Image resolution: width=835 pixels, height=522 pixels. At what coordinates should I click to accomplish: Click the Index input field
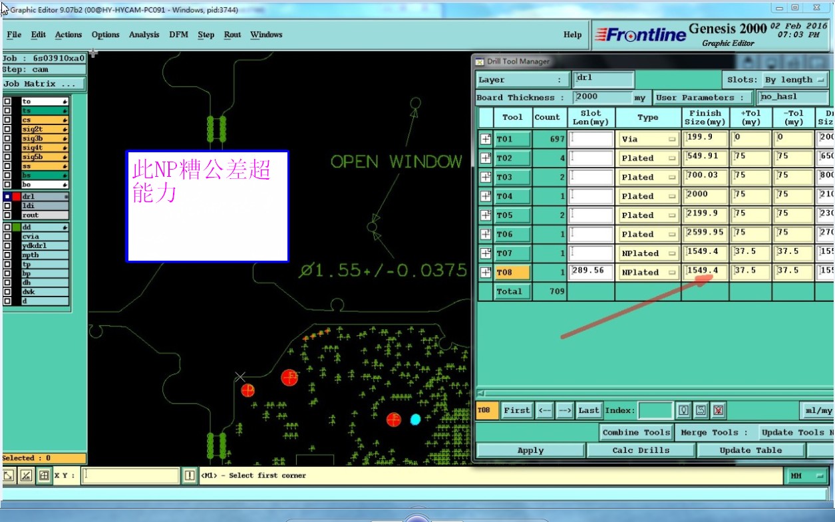click(x=655, y=410)
